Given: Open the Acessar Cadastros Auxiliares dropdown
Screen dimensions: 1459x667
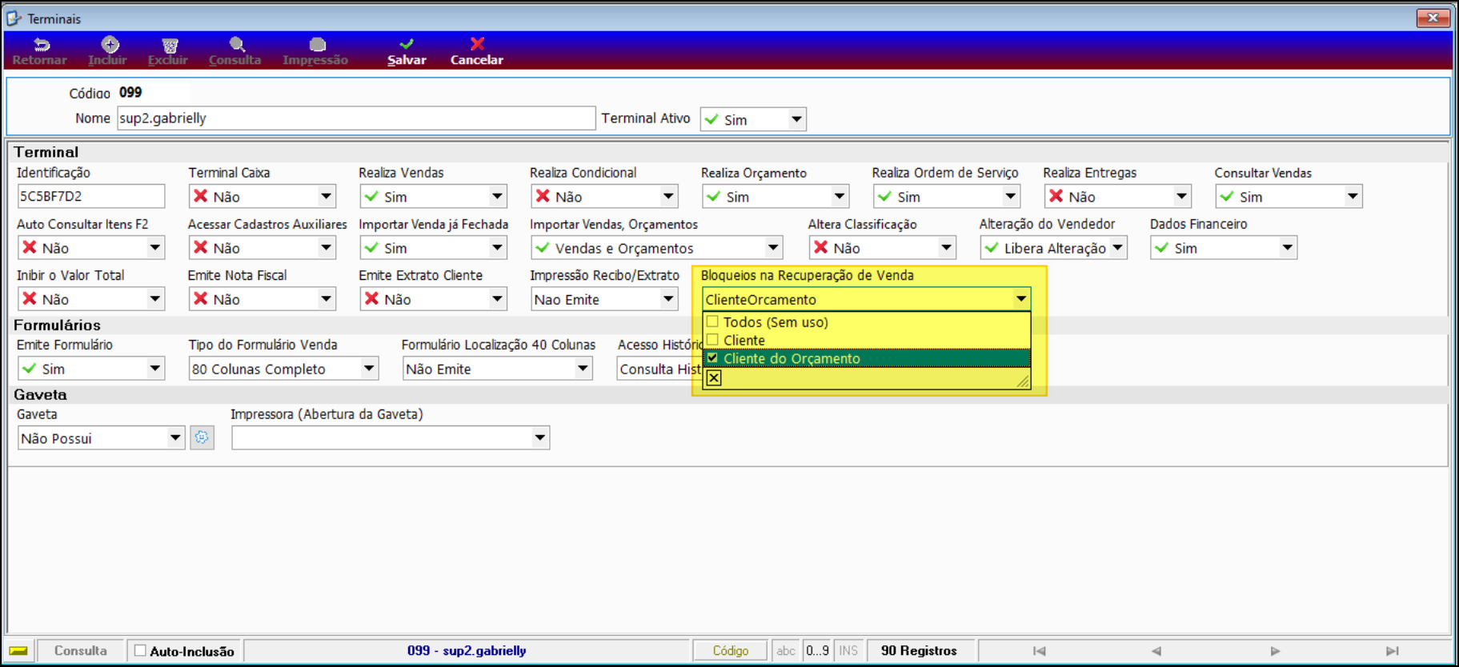Looking at the screenshot, I should click(x=326, y=247).
